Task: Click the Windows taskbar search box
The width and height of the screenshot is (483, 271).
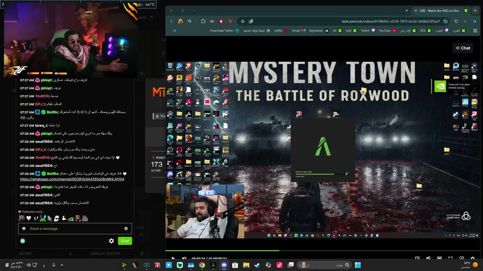Action: coord(323,265)
